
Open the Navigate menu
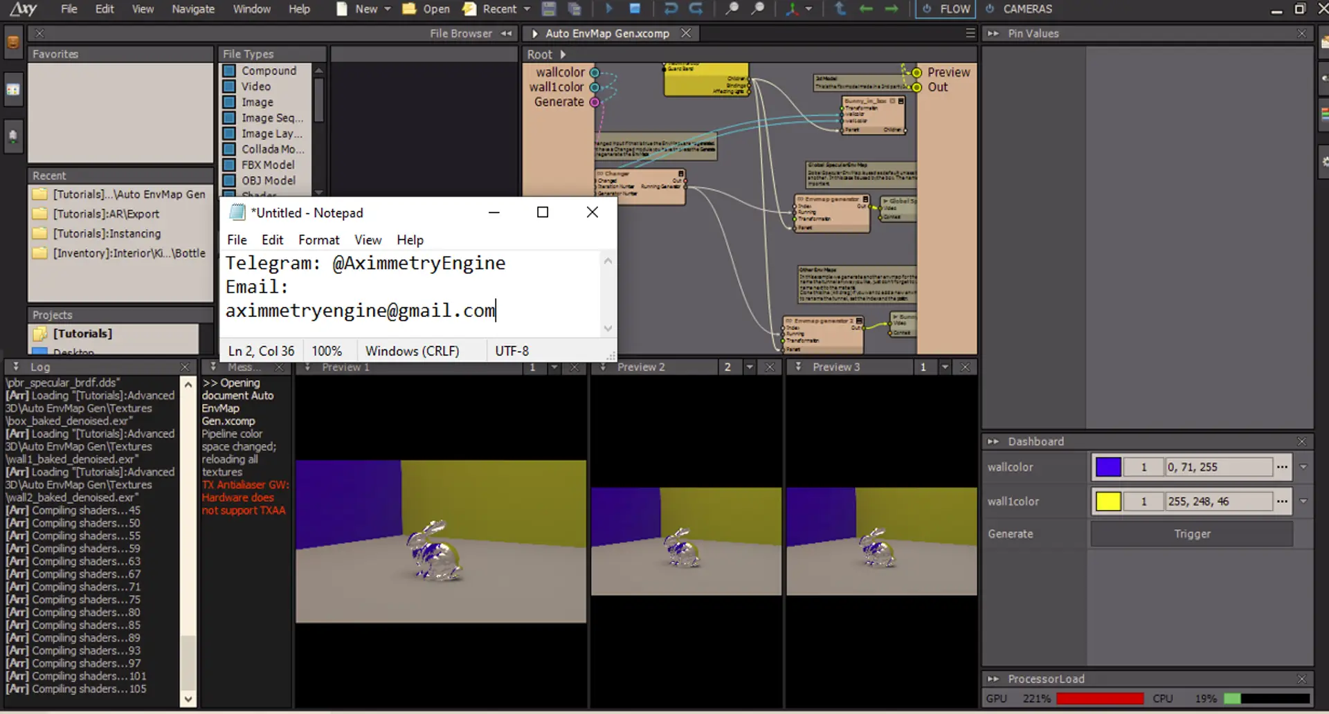click(193, 9)
